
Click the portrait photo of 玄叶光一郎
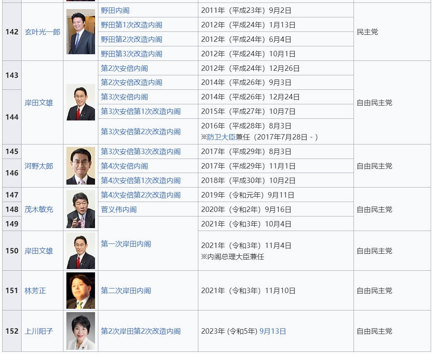pos(80,32)
